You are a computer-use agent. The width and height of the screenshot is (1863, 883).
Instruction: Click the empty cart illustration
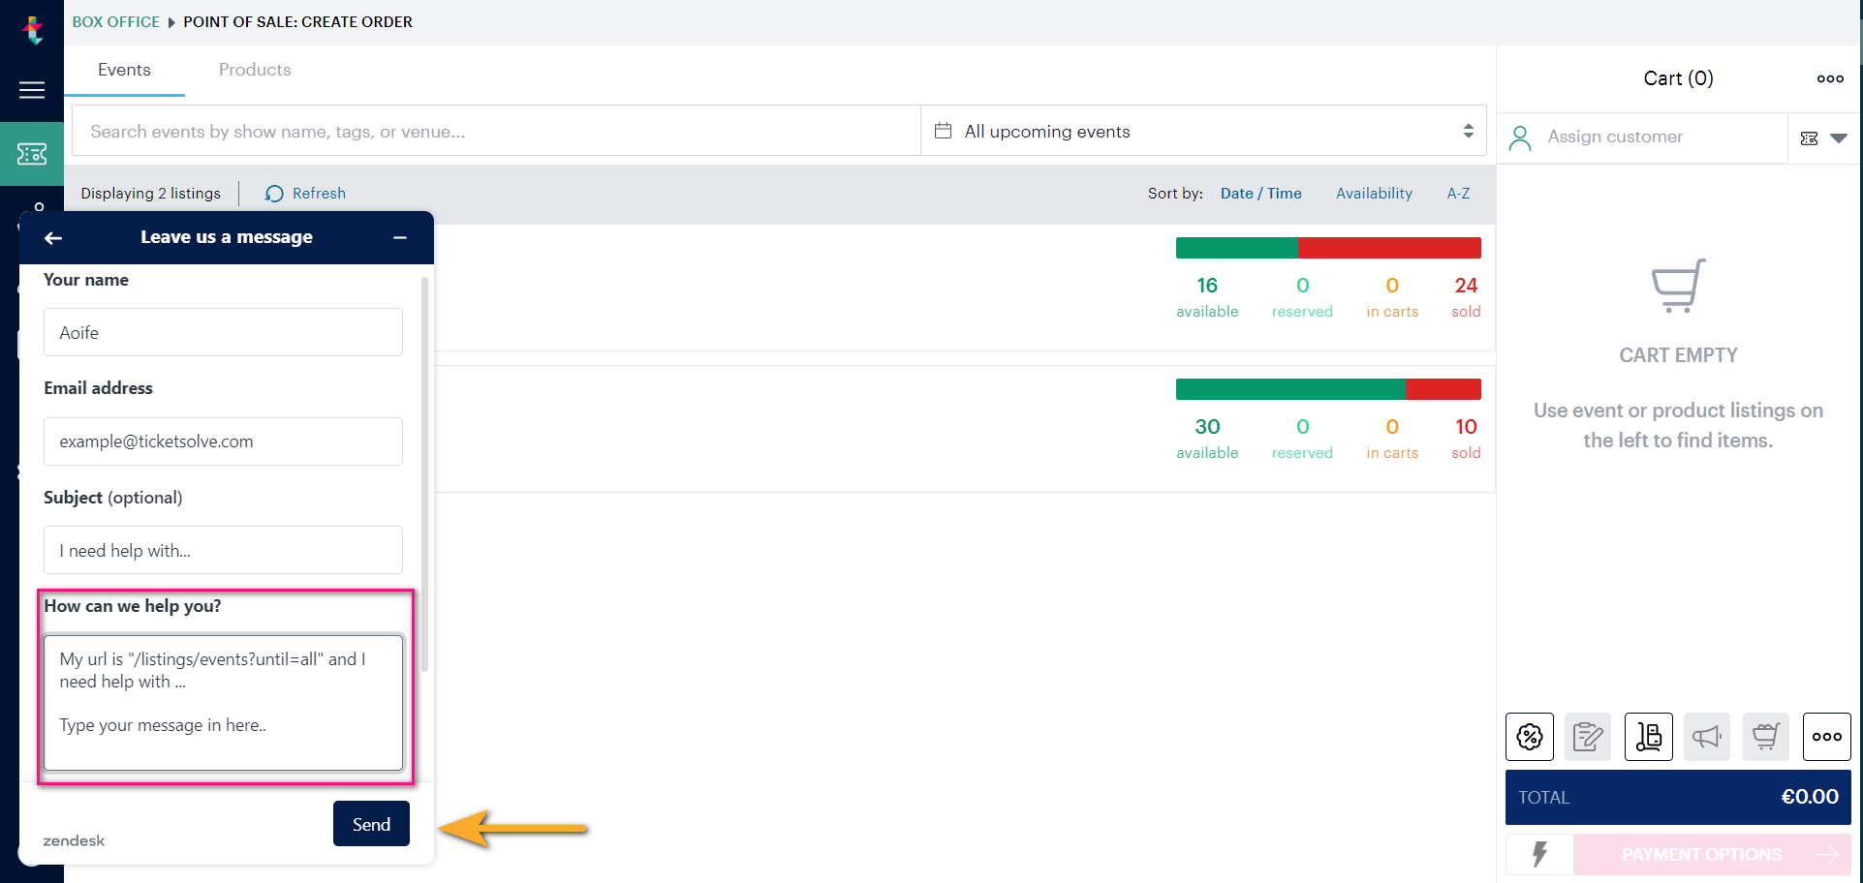coord(1678,286)
